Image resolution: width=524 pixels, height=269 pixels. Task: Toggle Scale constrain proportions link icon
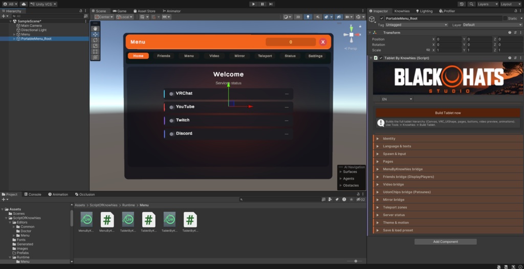(x=428, y=50)
